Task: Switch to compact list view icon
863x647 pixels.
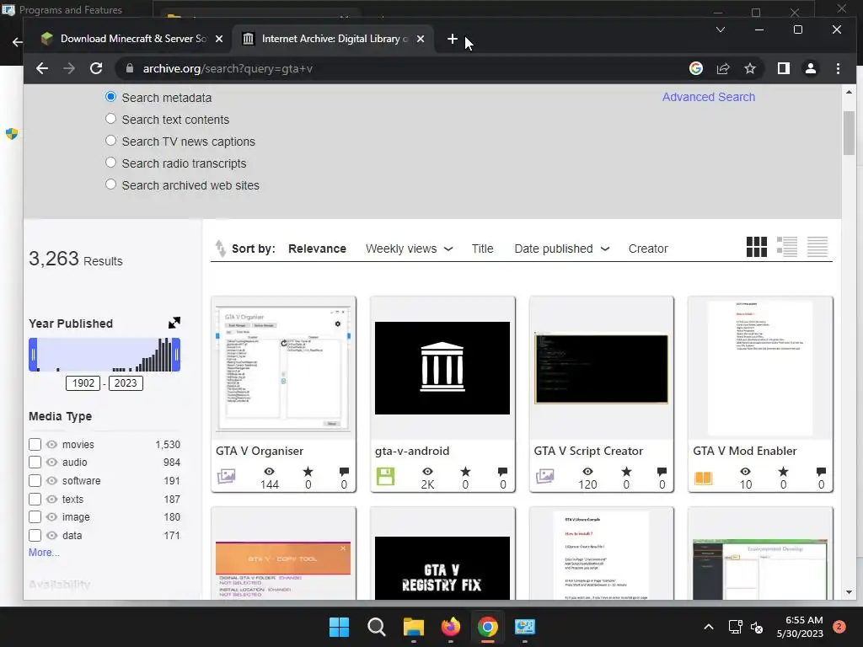Action: (x=817, y=247)
